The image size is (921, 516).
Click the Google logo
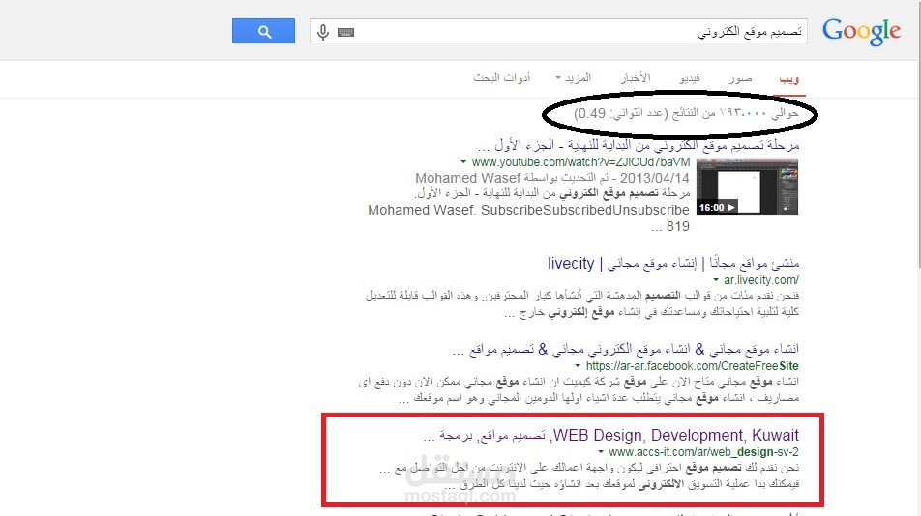tap(861, 32)
